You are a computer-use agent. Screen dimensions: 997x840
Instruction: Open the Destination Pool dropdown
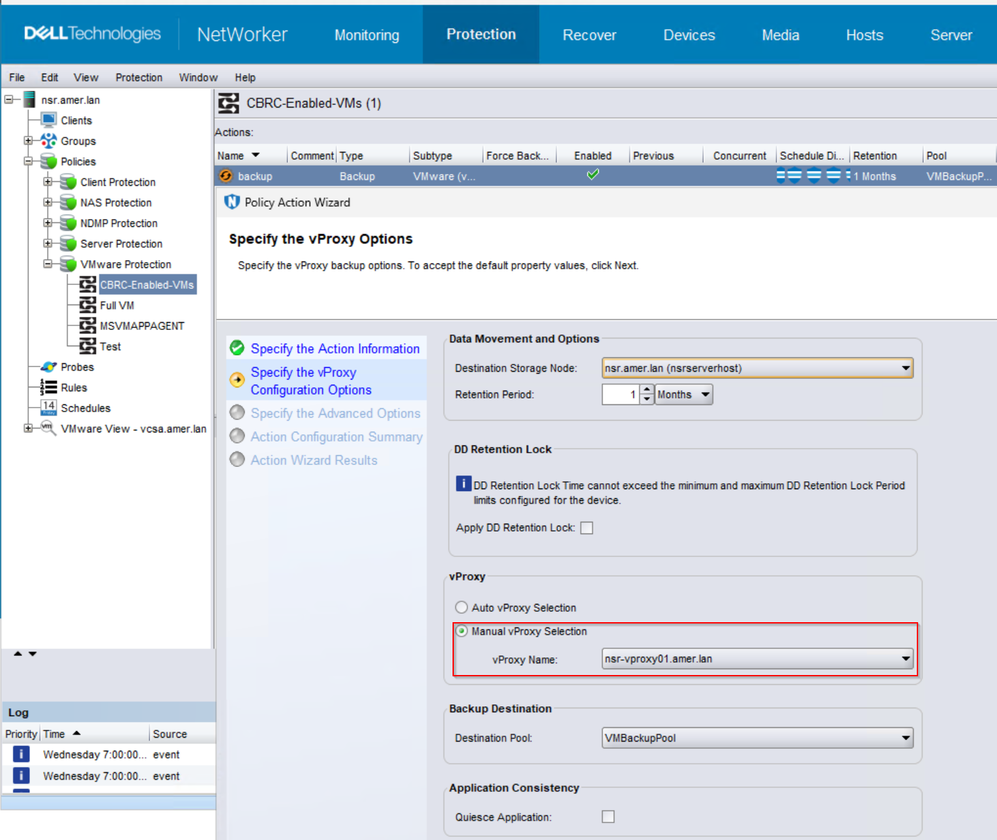[905, 738]
